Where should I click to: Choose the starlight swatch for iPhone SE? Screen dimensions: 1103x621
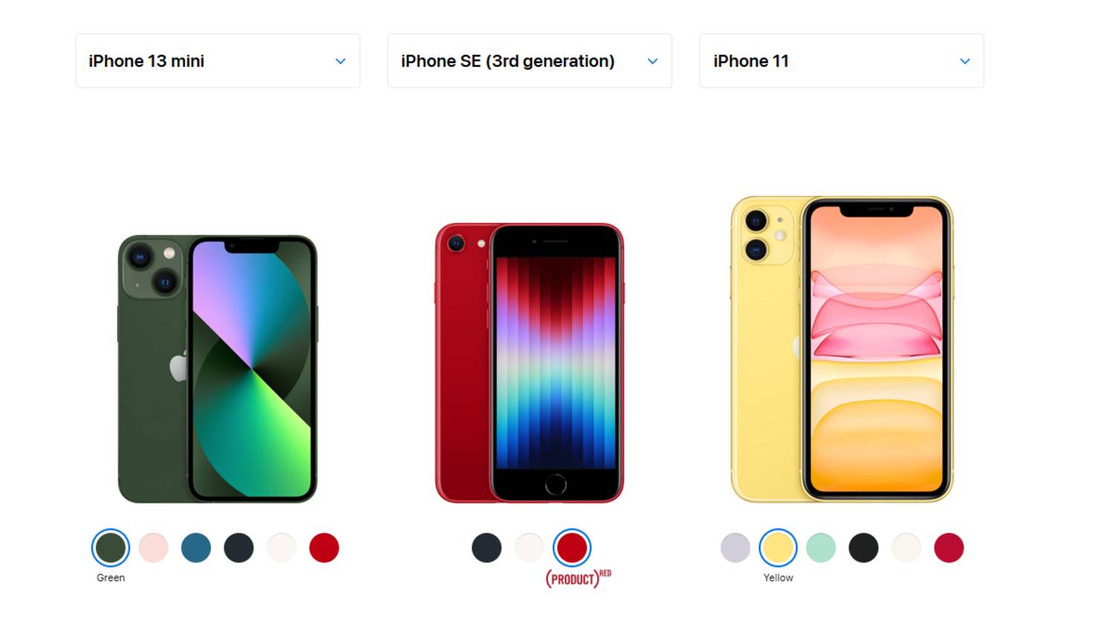pyautogui.click(x=530, y=548)
